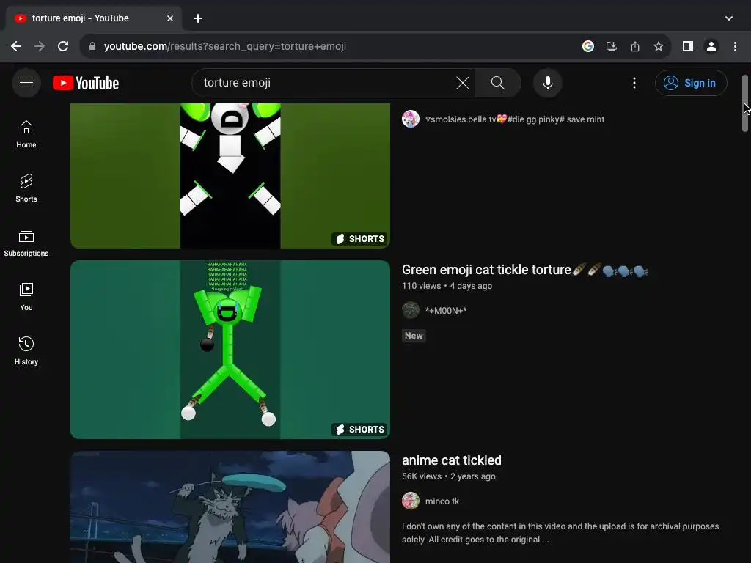
Task: Toggle the browser side panel
Action: click(x=688, y=46)
